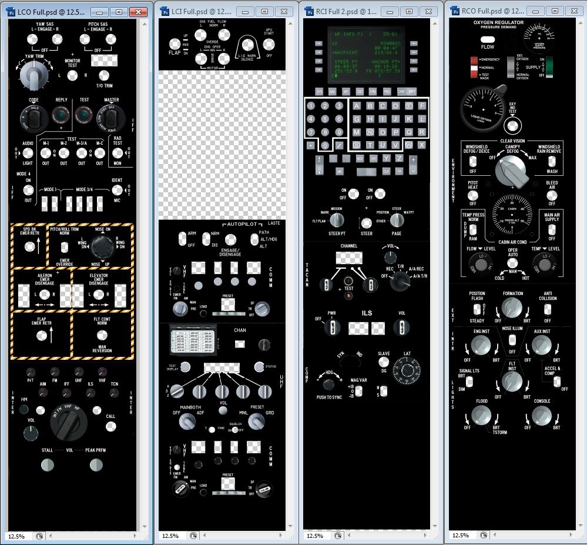The height and width of the screenshot is (545, 587).
Task: Toggle the PITOT HEAT switch
Action: pyautogui.click(x=473, y=196)
